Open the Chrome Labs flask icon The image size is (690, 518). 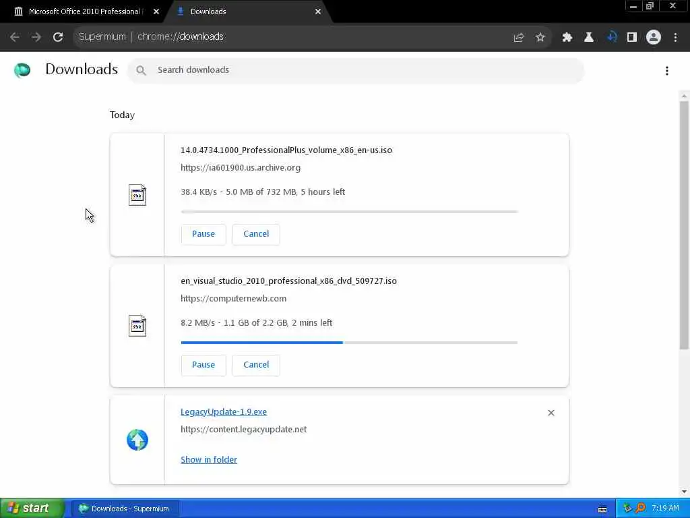click(x=589, y=38)
